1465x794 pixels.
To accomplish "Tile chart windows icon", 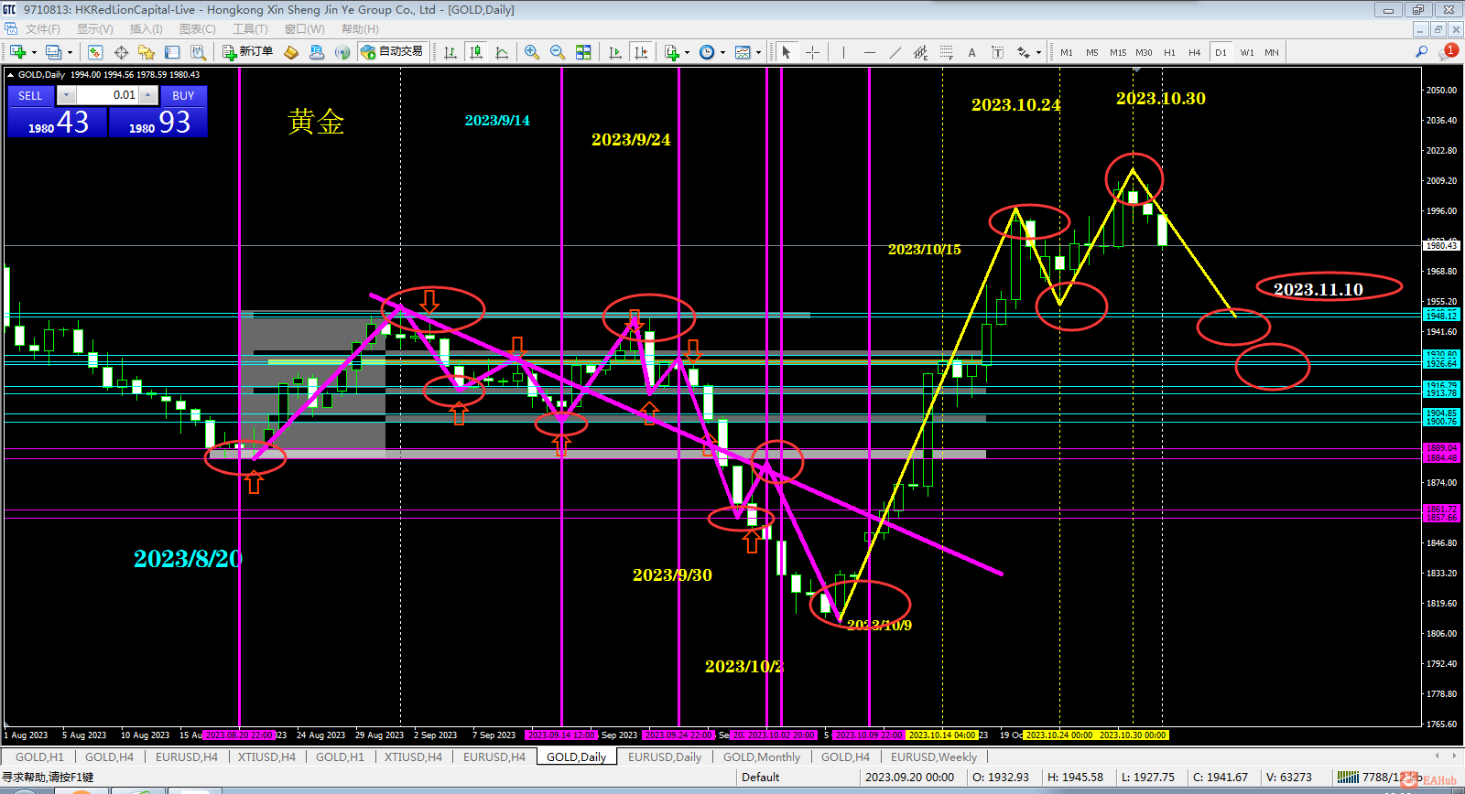I will [x=583, y=52].
